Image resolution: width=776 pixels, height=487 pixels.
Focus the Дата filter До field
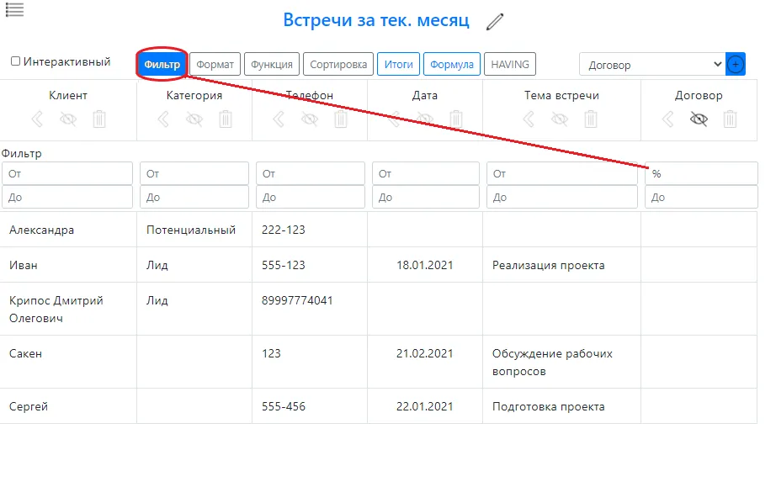(426, 197)
